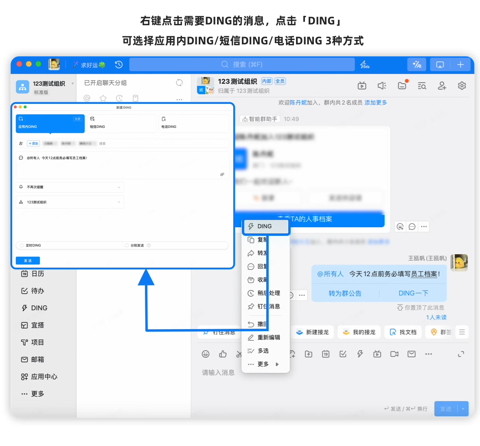Screen dimensions: 480x446
Task: Click thumbs-up icon in message toolbar
Action: (223, 354)
